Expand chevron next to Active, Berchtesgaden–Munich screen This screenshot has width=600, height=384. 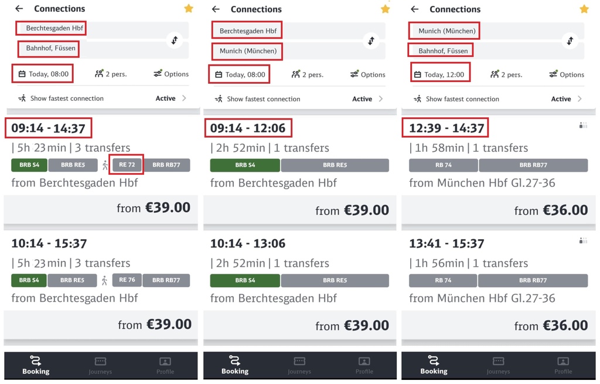(381, 98)
